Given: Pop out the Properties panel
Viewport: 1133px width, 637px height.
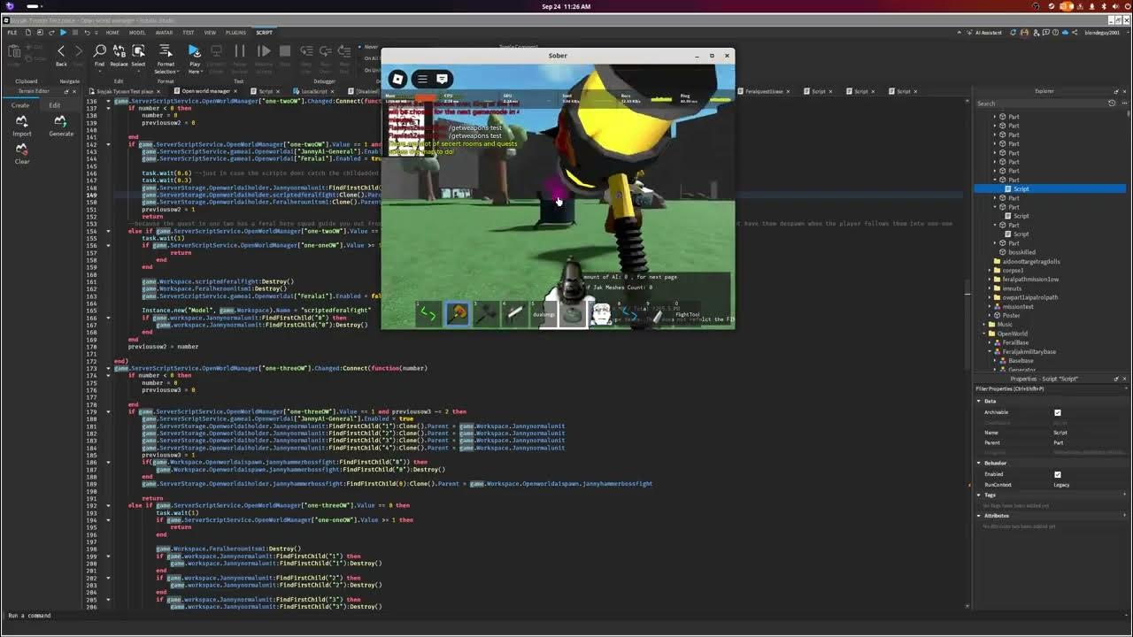Looking at the screenshot, I should (1116, 379).
